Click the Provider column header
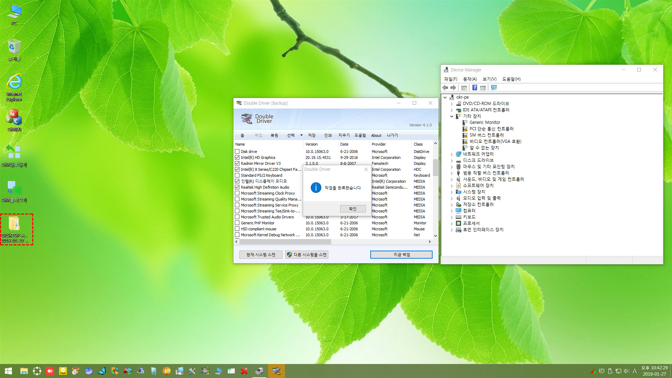The width and height of the screenshot is (672, 378). click(391, 144)
